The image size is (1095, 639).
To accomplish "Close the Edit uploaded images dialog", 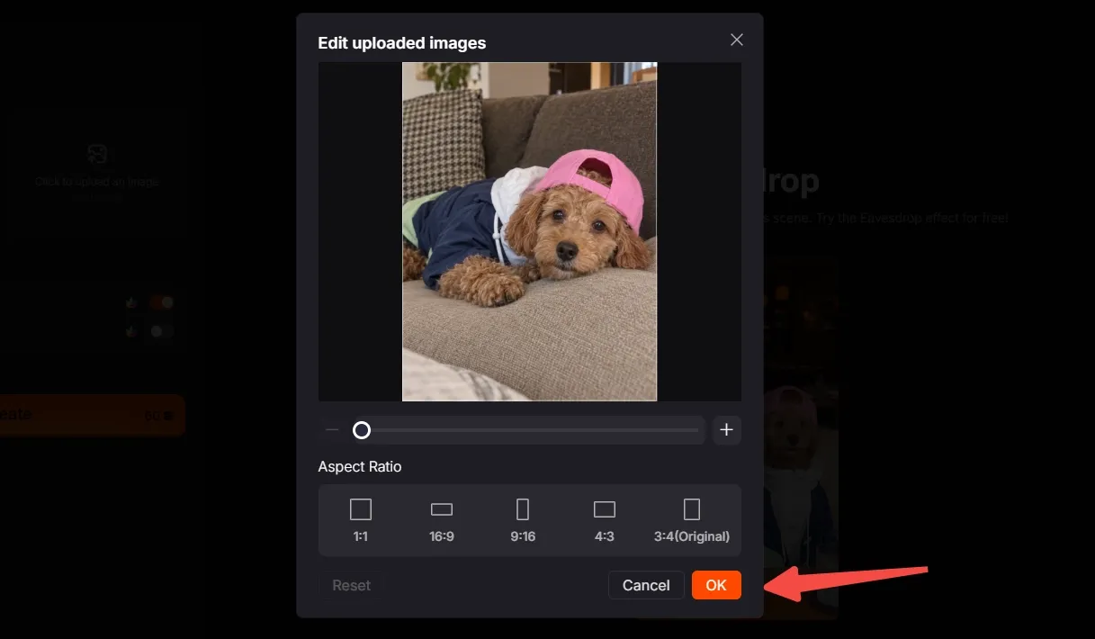I will click(x=737, y=40).
